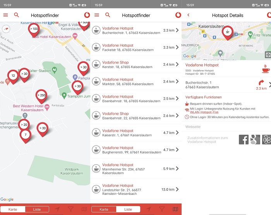Image resolution: width=271 pixels, height=215 pixels.
Task: Open Google Plus icon in hotspot details
Action: pyautogui.click(x=255, y=139)
